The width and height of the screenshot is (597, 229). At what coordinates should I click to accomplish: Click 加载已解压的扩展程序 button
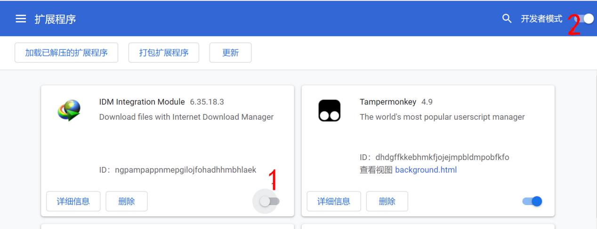pyautogui.click(x=66, y=53)
